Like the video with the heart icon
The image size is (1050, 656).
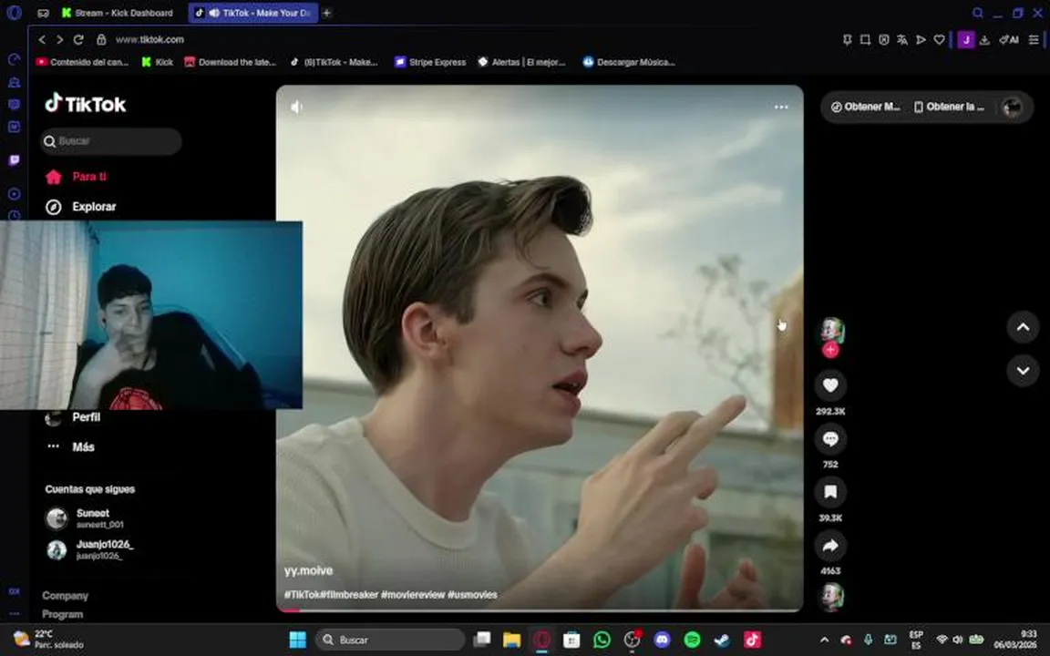coord(830,384)
